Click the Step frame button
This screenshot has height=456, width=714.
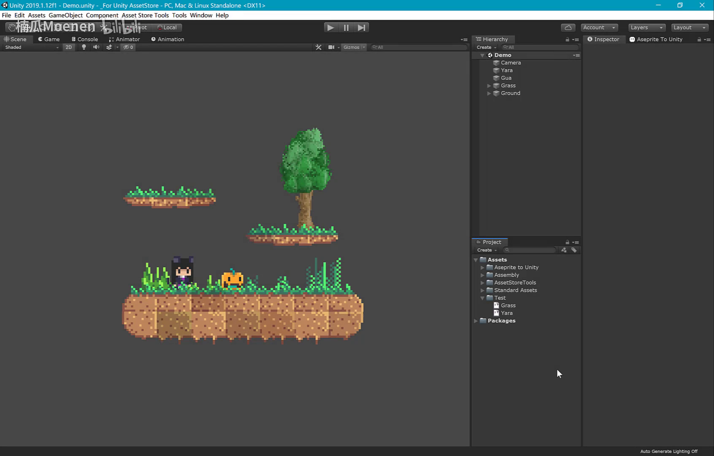362,27
